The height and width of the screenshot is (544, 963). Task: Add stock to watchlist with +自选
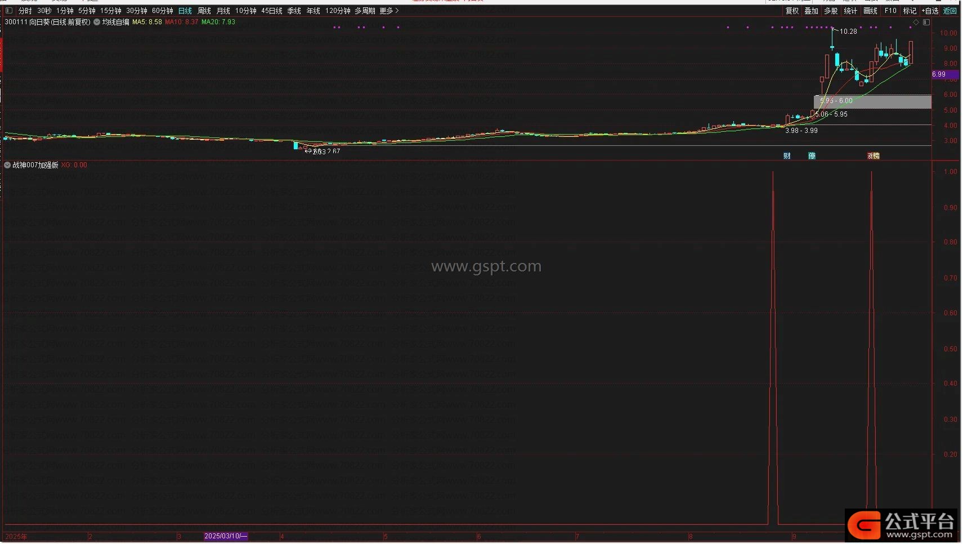(930, 11)
